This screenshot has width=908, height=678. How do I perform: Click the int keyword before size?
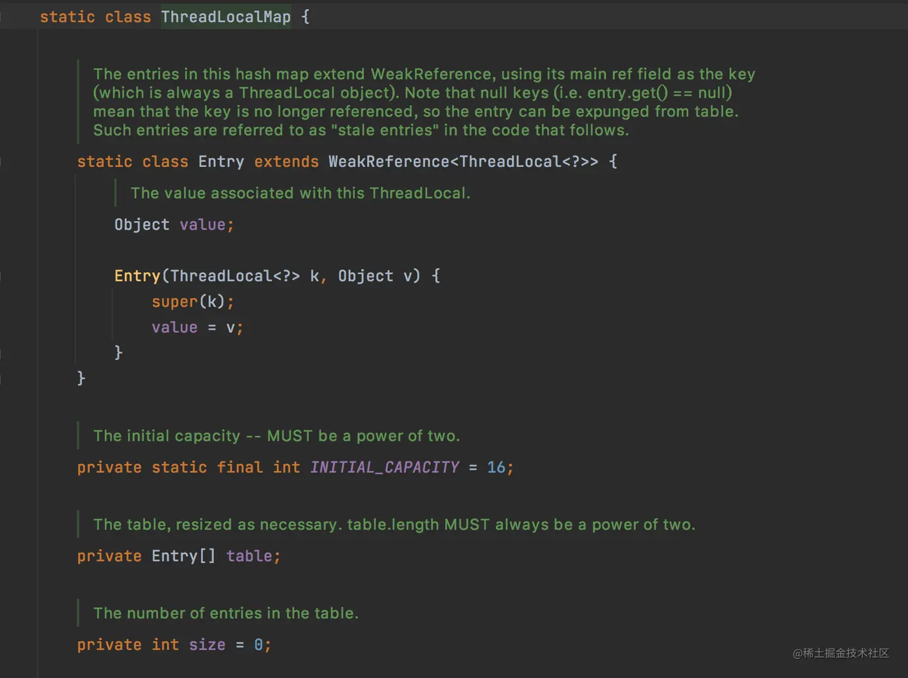[x=165, y=645]
